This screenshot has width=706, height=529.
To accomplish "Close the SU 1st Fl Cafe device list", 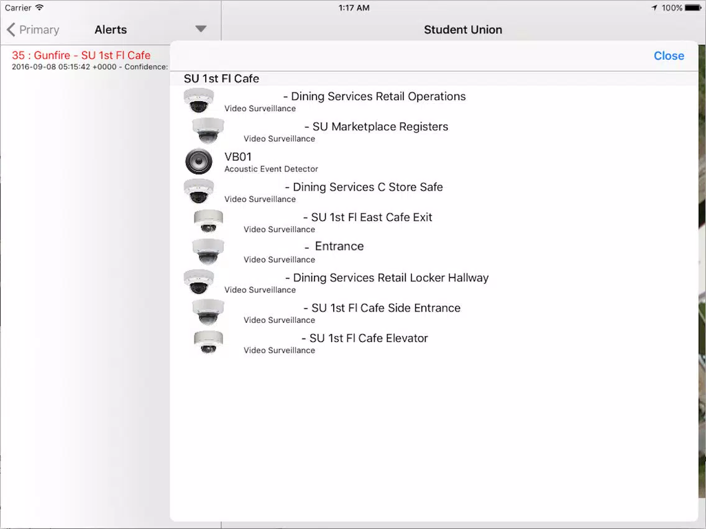I will (x=669, y=56).
